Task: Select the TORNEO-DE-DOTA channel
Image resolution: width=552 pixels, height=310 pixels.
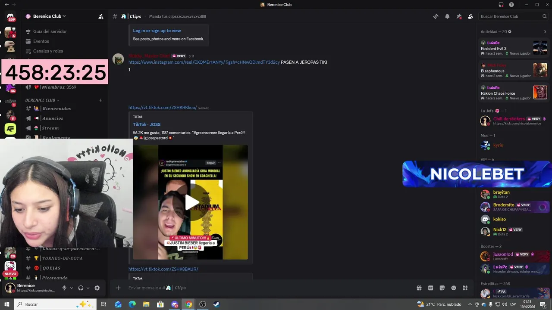Action: (65, 258)
